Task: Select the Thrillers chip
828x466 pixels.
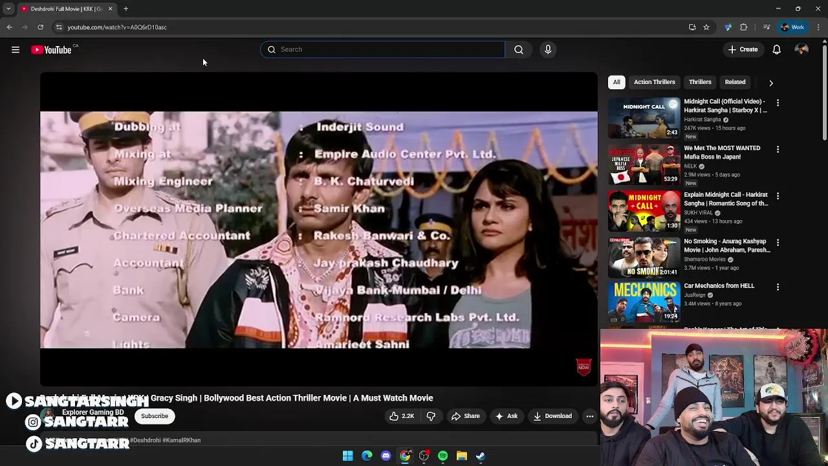Action: [700, 82]
